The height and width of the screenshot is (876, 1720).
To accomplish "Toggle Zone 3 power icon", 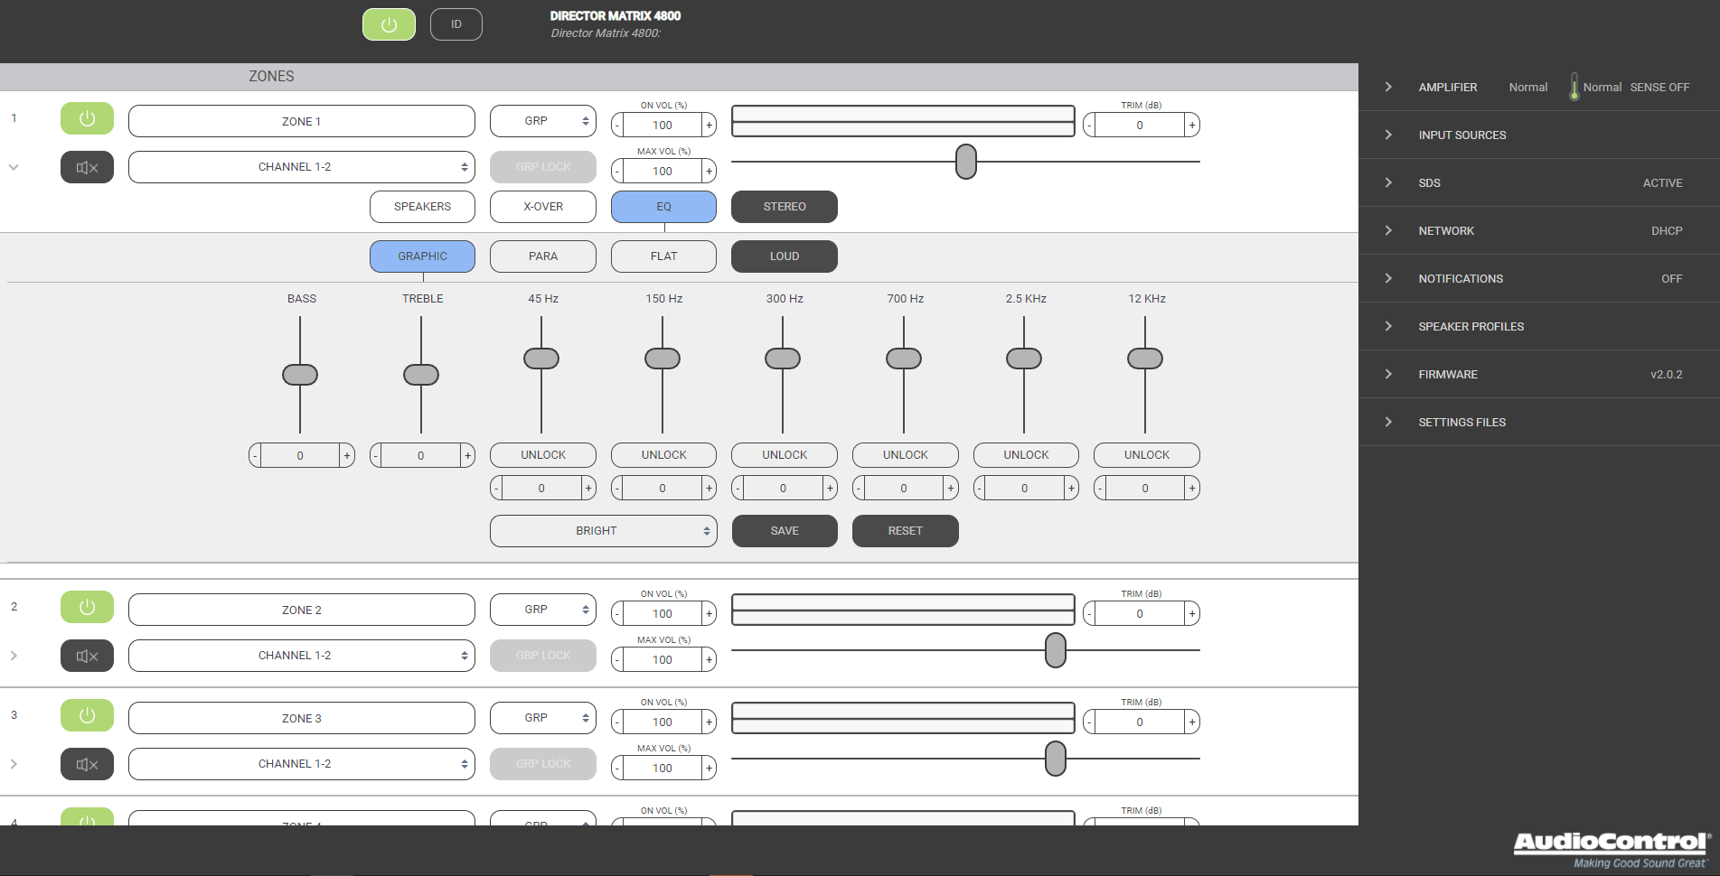I will 87,715.
